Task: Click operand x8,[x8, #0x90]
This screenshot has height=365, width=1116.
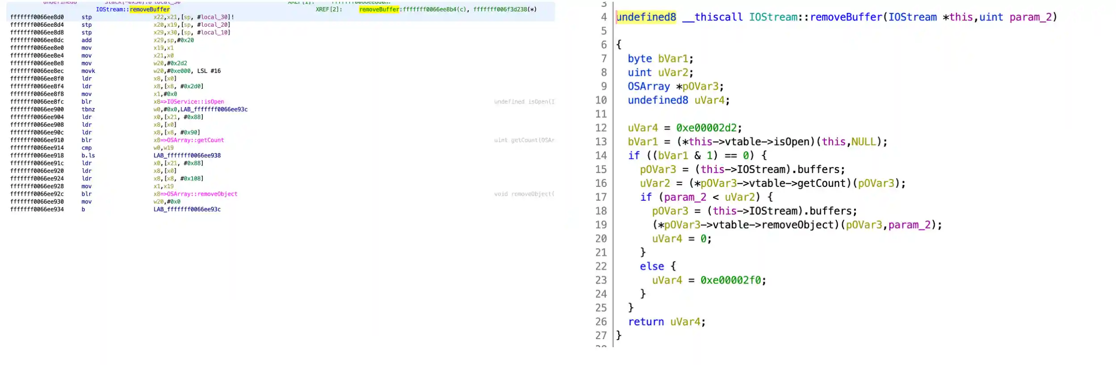Action: tap(177, 133)
